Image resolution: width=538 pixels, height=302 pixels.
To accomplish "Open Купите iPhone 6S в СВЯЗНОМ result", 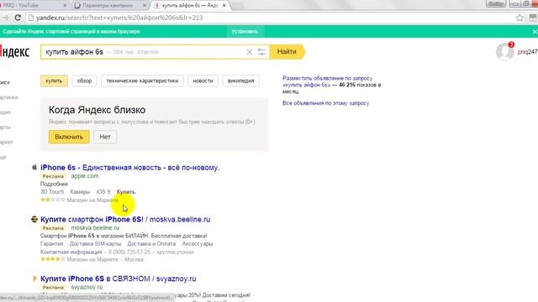I will pos(119,279).
